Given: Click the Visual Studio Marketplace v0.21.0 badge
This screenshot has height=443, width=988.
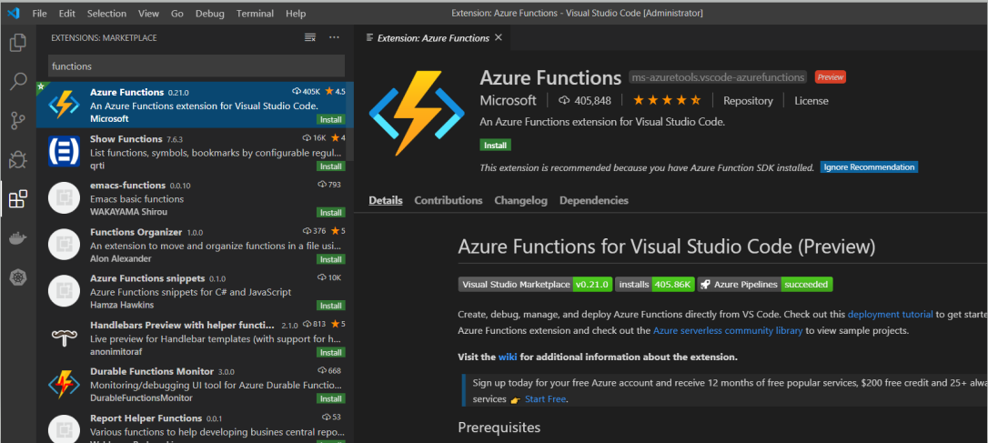Looking at the screenshot, I should (x=535, y=284).
